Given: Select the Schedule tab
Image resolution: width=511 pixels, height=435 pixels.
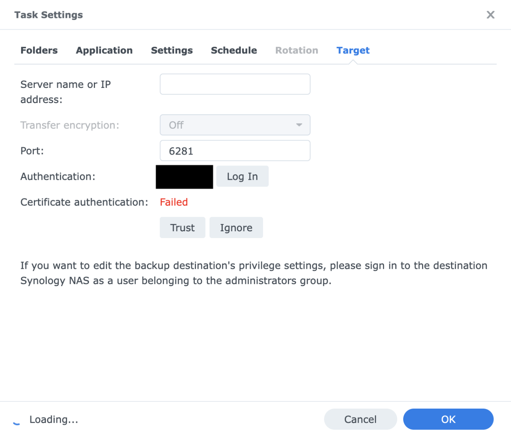Looking at the screenshot, I should click(234, 50).
